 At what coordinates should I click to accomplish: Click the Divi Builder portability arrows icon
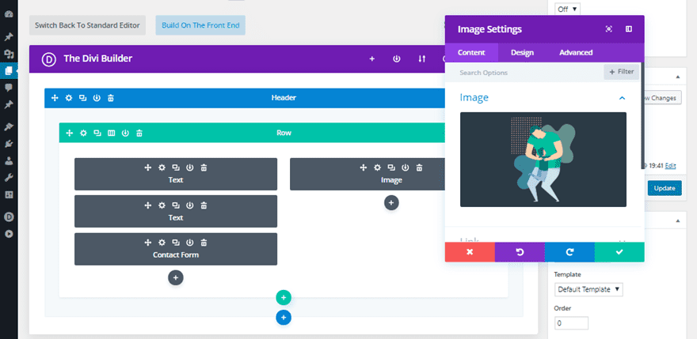click(422, 58)
